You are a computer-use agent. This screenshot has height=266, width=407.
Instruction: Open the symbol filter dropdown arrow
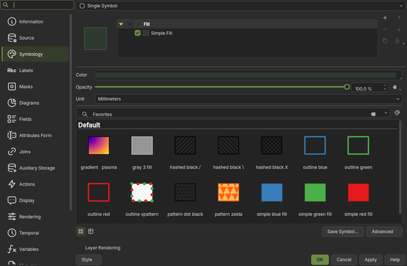pyautogui.click(x=386, y=113)
